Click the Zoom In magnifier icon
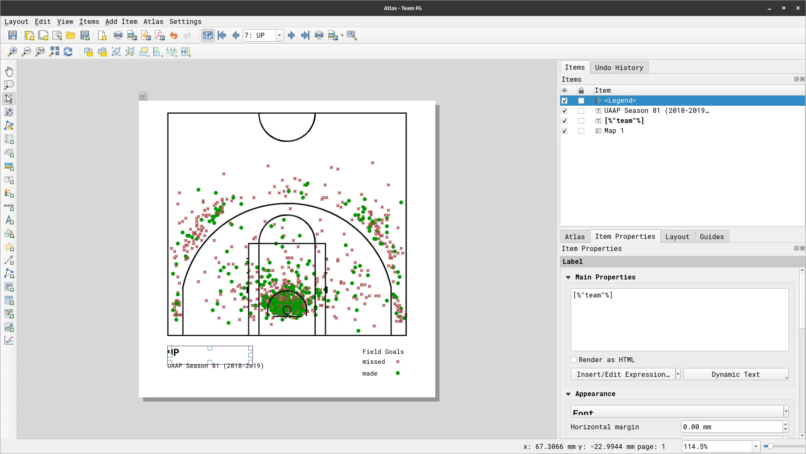The width and height of the screenshot is (806, 454). tap(13, 52)
